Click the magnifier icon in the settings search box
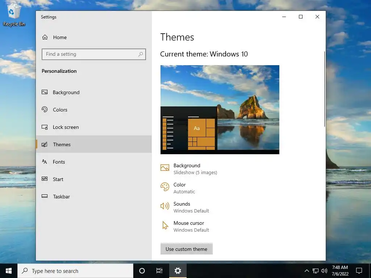371x278 pixels. point(141,54)
